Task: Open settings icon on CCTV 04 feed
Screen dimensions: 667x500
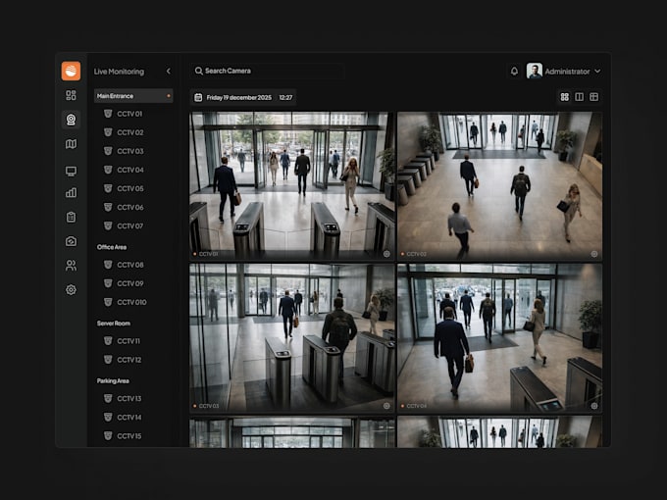Action: tap(594, 406)
